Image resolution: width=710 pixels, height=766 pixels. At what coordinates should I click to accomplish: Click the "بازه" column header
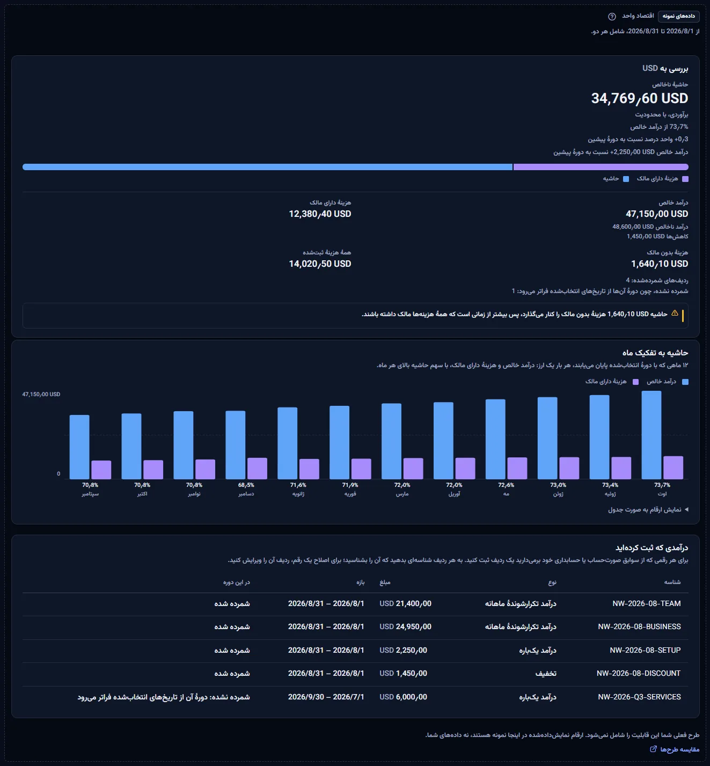coord(360,582)
